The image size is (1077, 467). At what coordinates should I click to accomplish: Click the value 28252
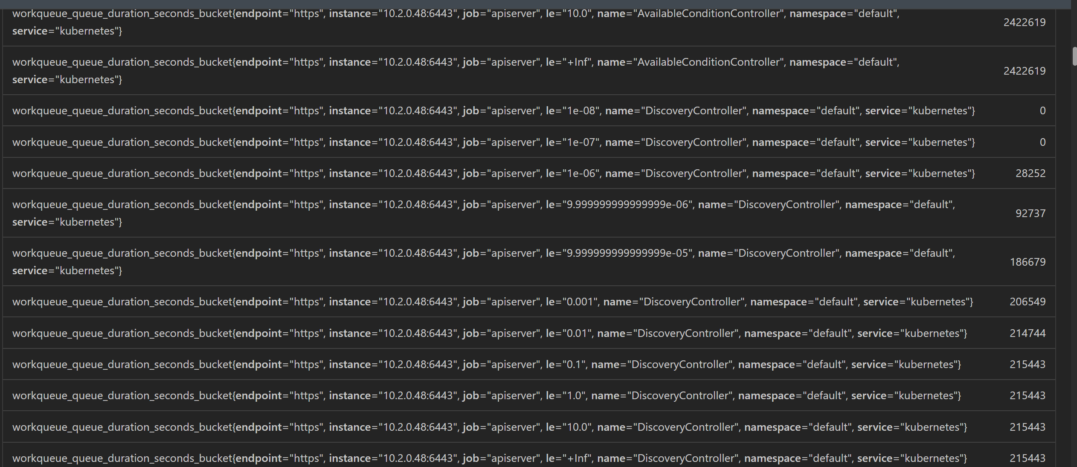coord(1031,173)
